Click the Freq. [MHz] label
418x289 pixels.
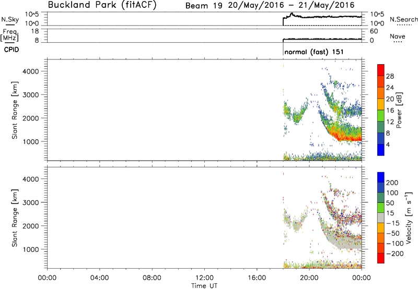[10, 35]
